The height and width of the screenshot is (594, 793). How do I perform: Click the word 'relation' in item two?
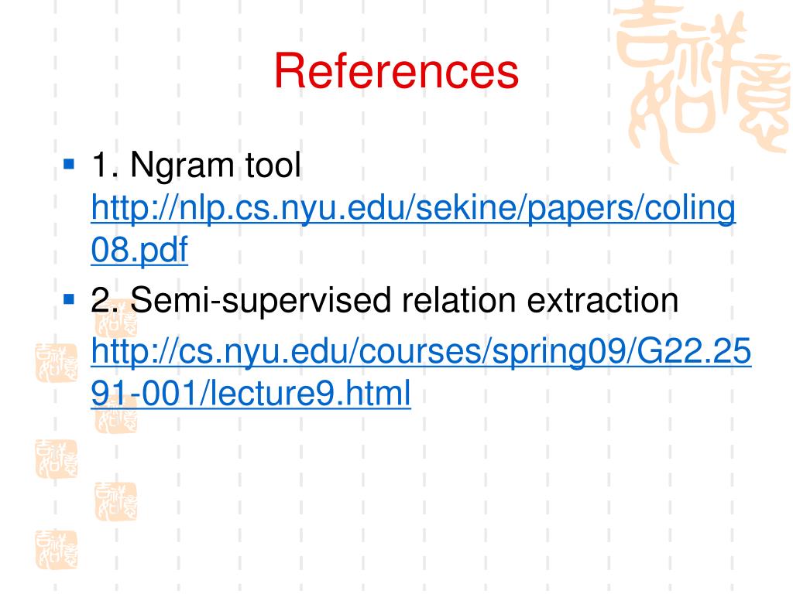(458, 301)
